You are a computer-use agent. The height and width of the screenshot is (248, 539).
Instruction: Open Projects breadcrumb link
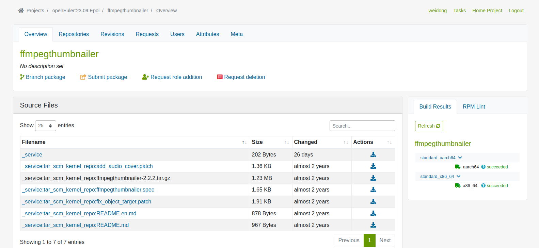pos(35,11)
